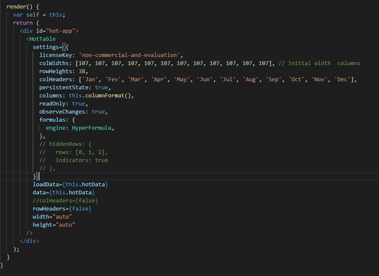Click the 'data={this.hotData}' attribute line
Viewport: 379px width, 276px height.
pyautogui.click(x=64, y=193)
